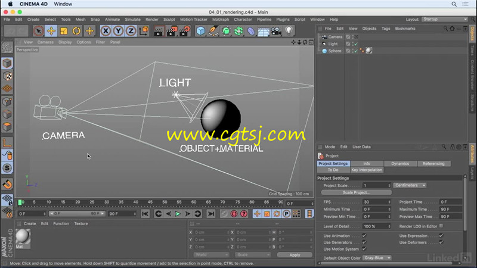Click the FPS value stepper
The image size is (477, 268).
coord(389,202)
